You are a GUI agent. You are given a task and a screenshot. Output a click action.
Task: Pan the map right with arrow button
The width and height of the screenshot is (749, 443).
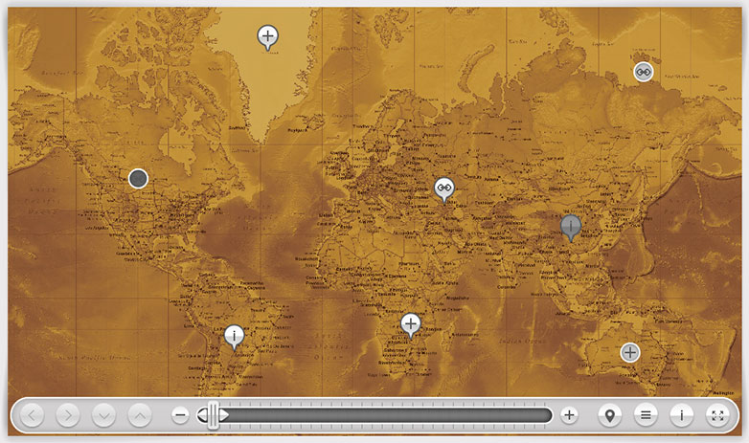click(x=68, y=415)
